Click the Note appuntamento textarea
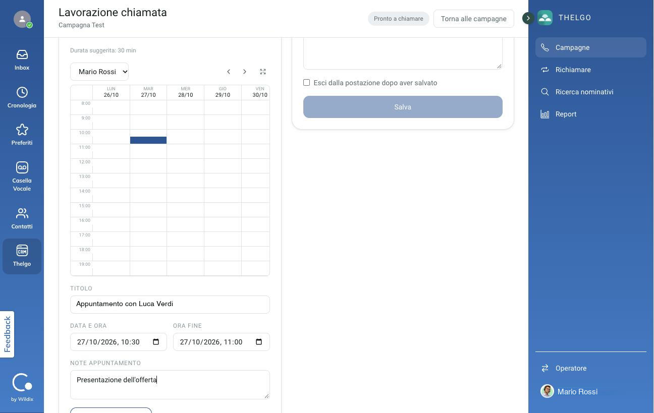Image resolution: width=654 pixels, height=413 pixels. 170,385
